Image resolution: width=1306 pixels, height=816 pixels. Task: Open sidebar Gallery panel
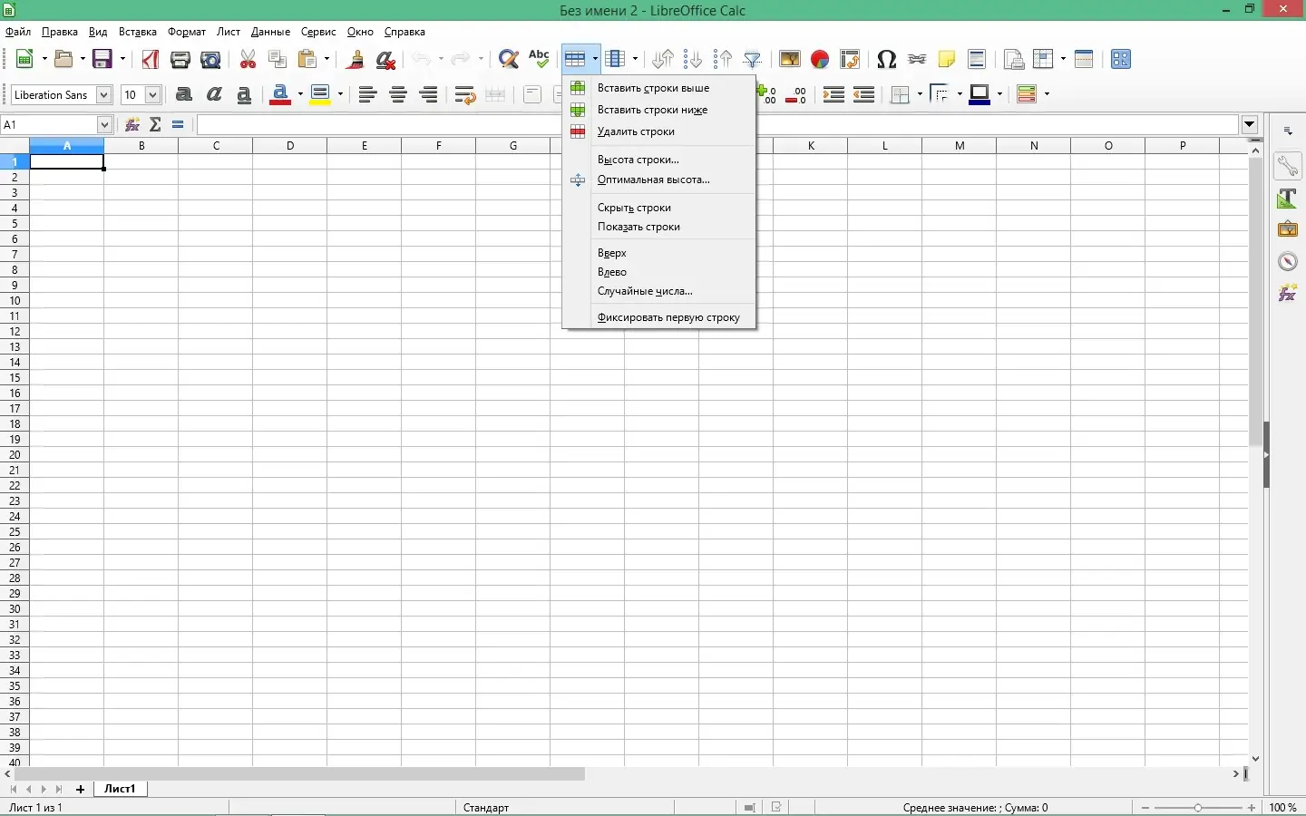tap(1288, 229)
